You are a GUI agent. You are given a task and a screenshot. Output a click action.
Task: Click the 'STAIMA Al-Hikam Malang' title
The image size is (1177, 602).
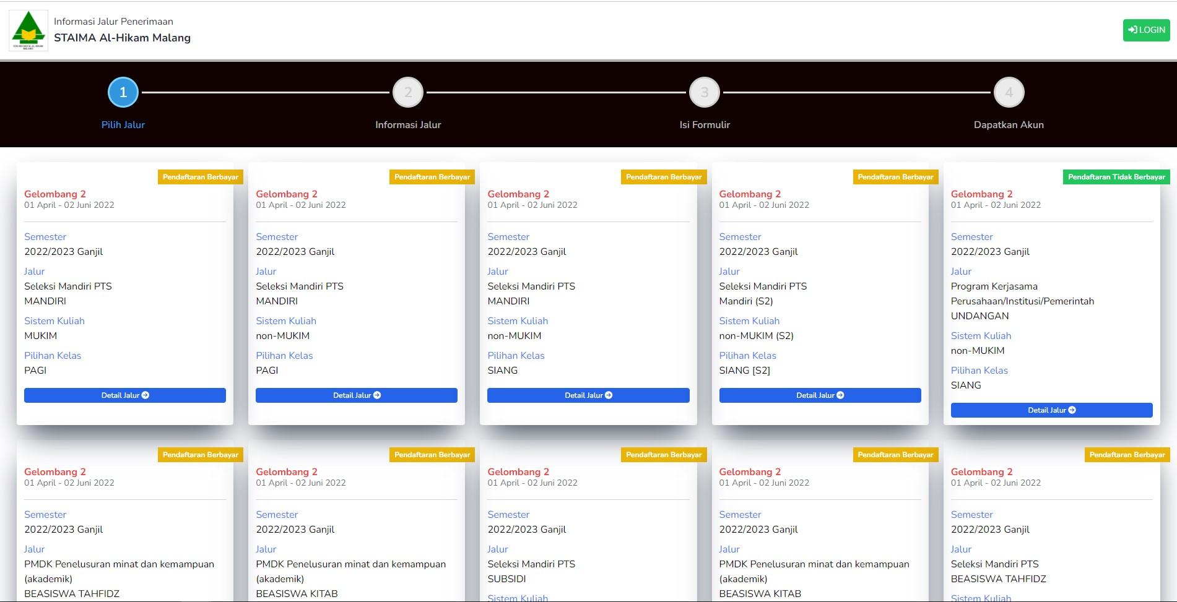click(122, 38)
